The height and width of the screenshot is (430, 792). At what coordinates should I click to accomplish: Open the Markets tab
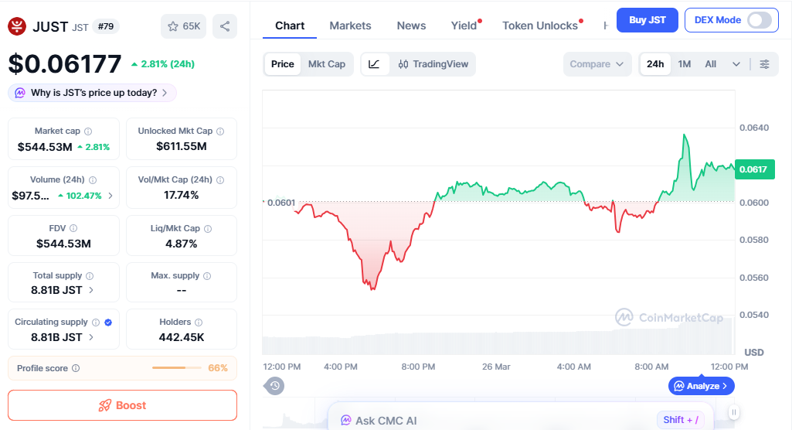click(x=350, y=26)
